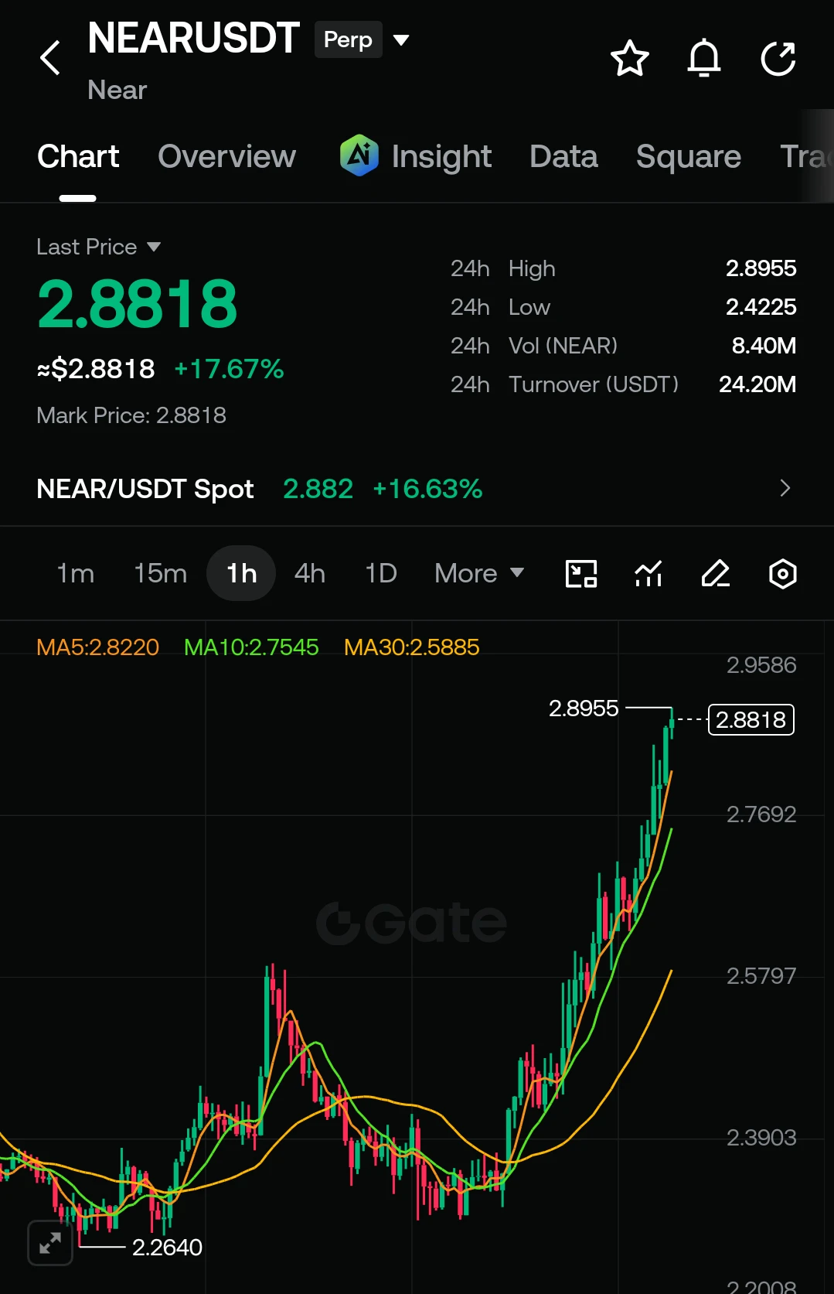Click the 24h Turnover value 24.20M
The width and height of the screenshot is (834, 1294).
click(x=757, y=384)
